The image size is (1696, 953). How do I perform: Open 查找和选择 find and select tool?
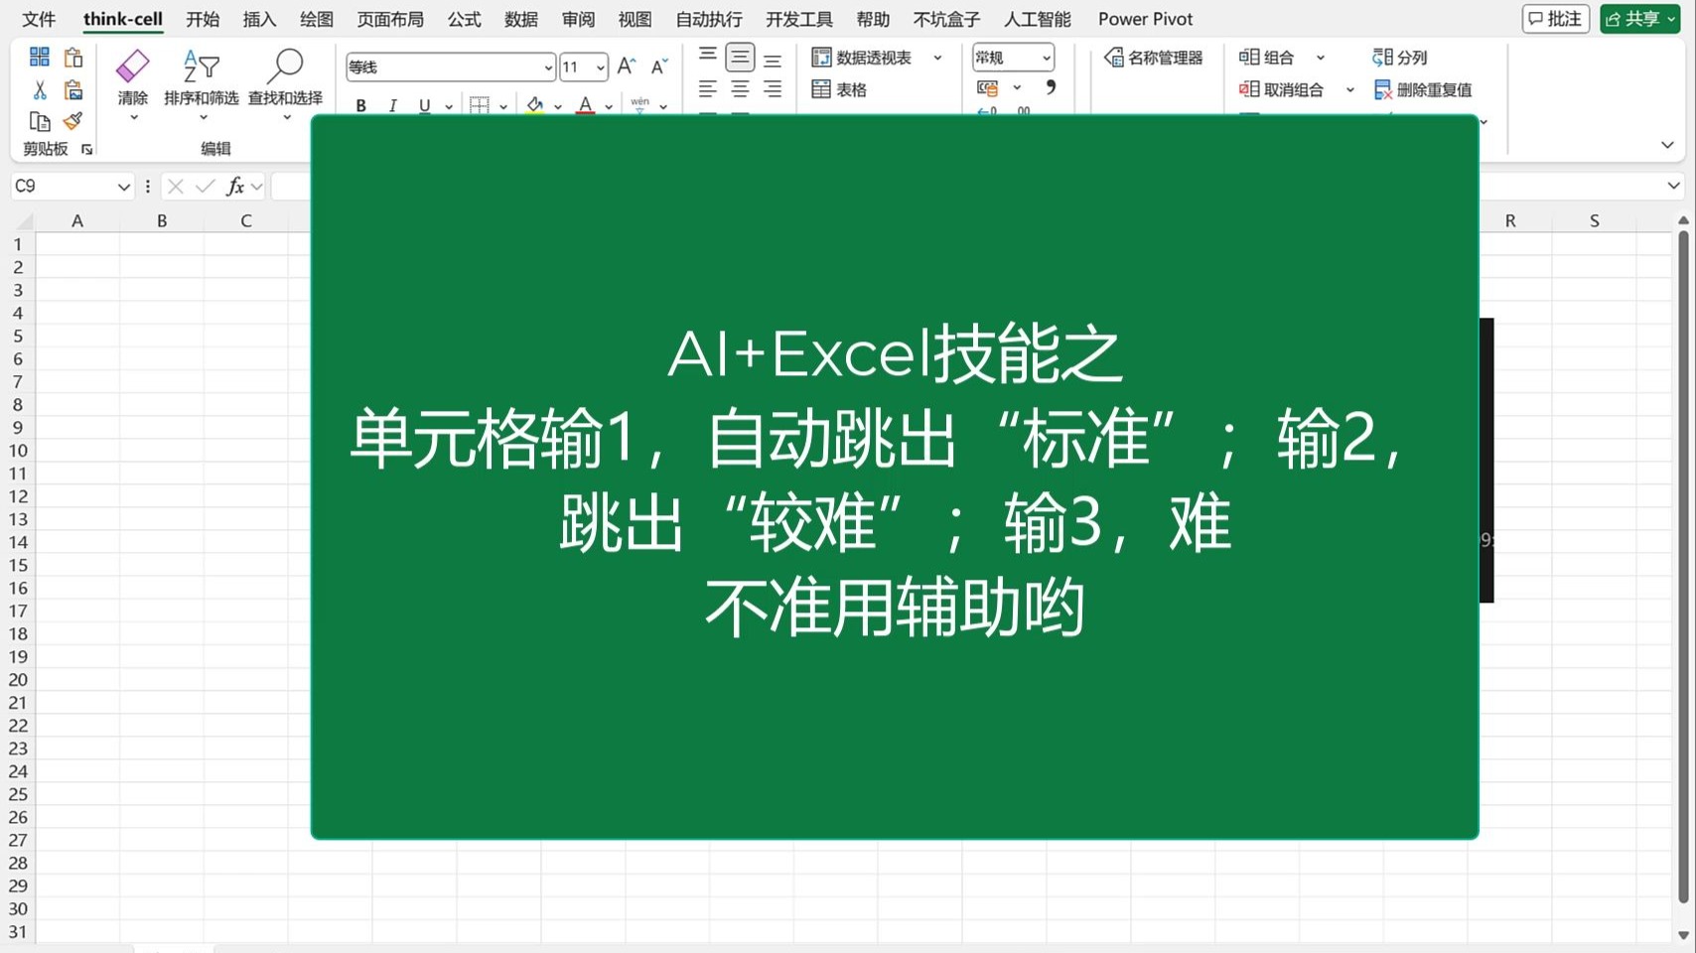(x=286, y=79)
